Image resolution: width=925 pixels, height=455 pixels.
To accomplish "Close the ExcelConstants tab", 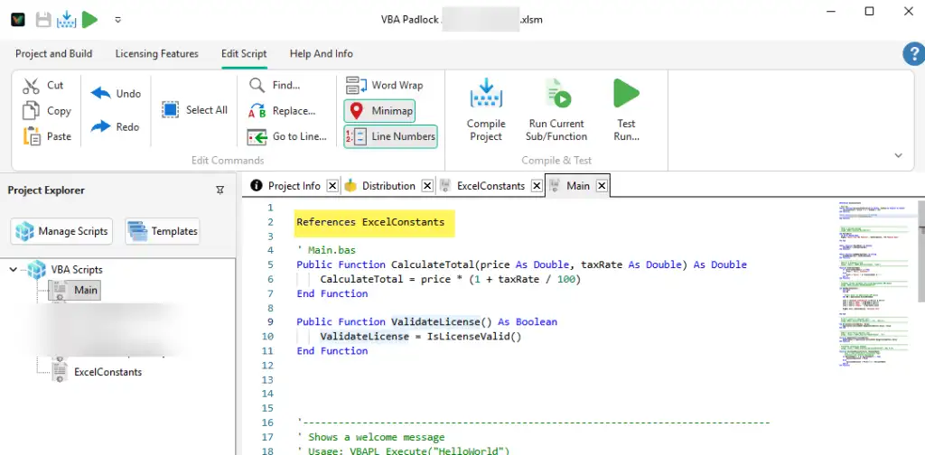I will pos(537,186).
